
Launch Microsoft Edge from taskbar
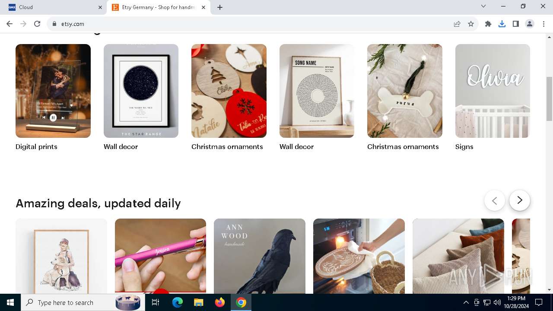pyautogui.click(x=178, y=302)
